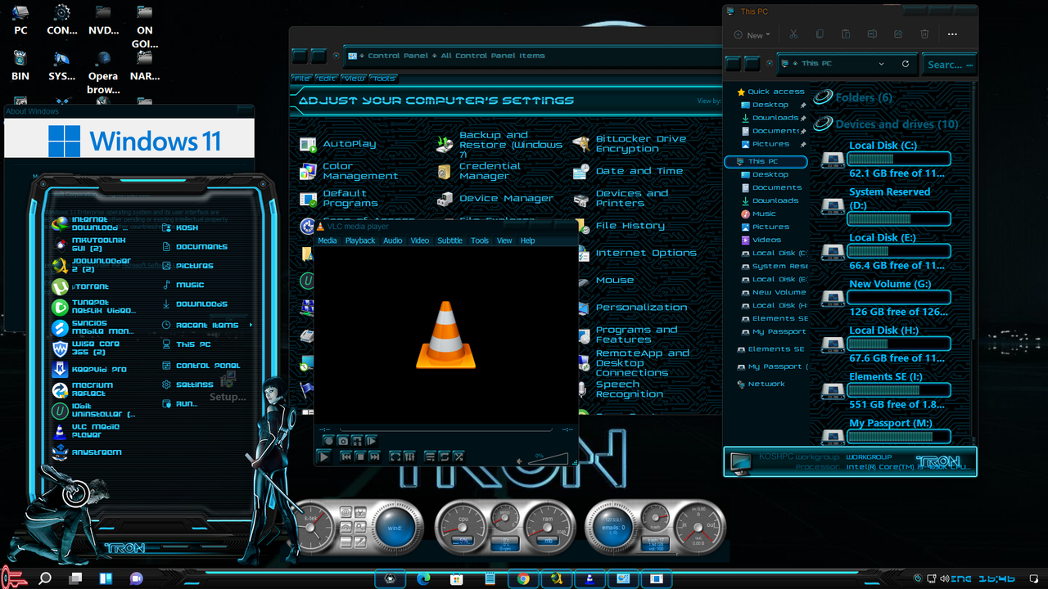Open VLC Playback menu
Viewport: 1048px width, 589px height.
tap(360, 241)
